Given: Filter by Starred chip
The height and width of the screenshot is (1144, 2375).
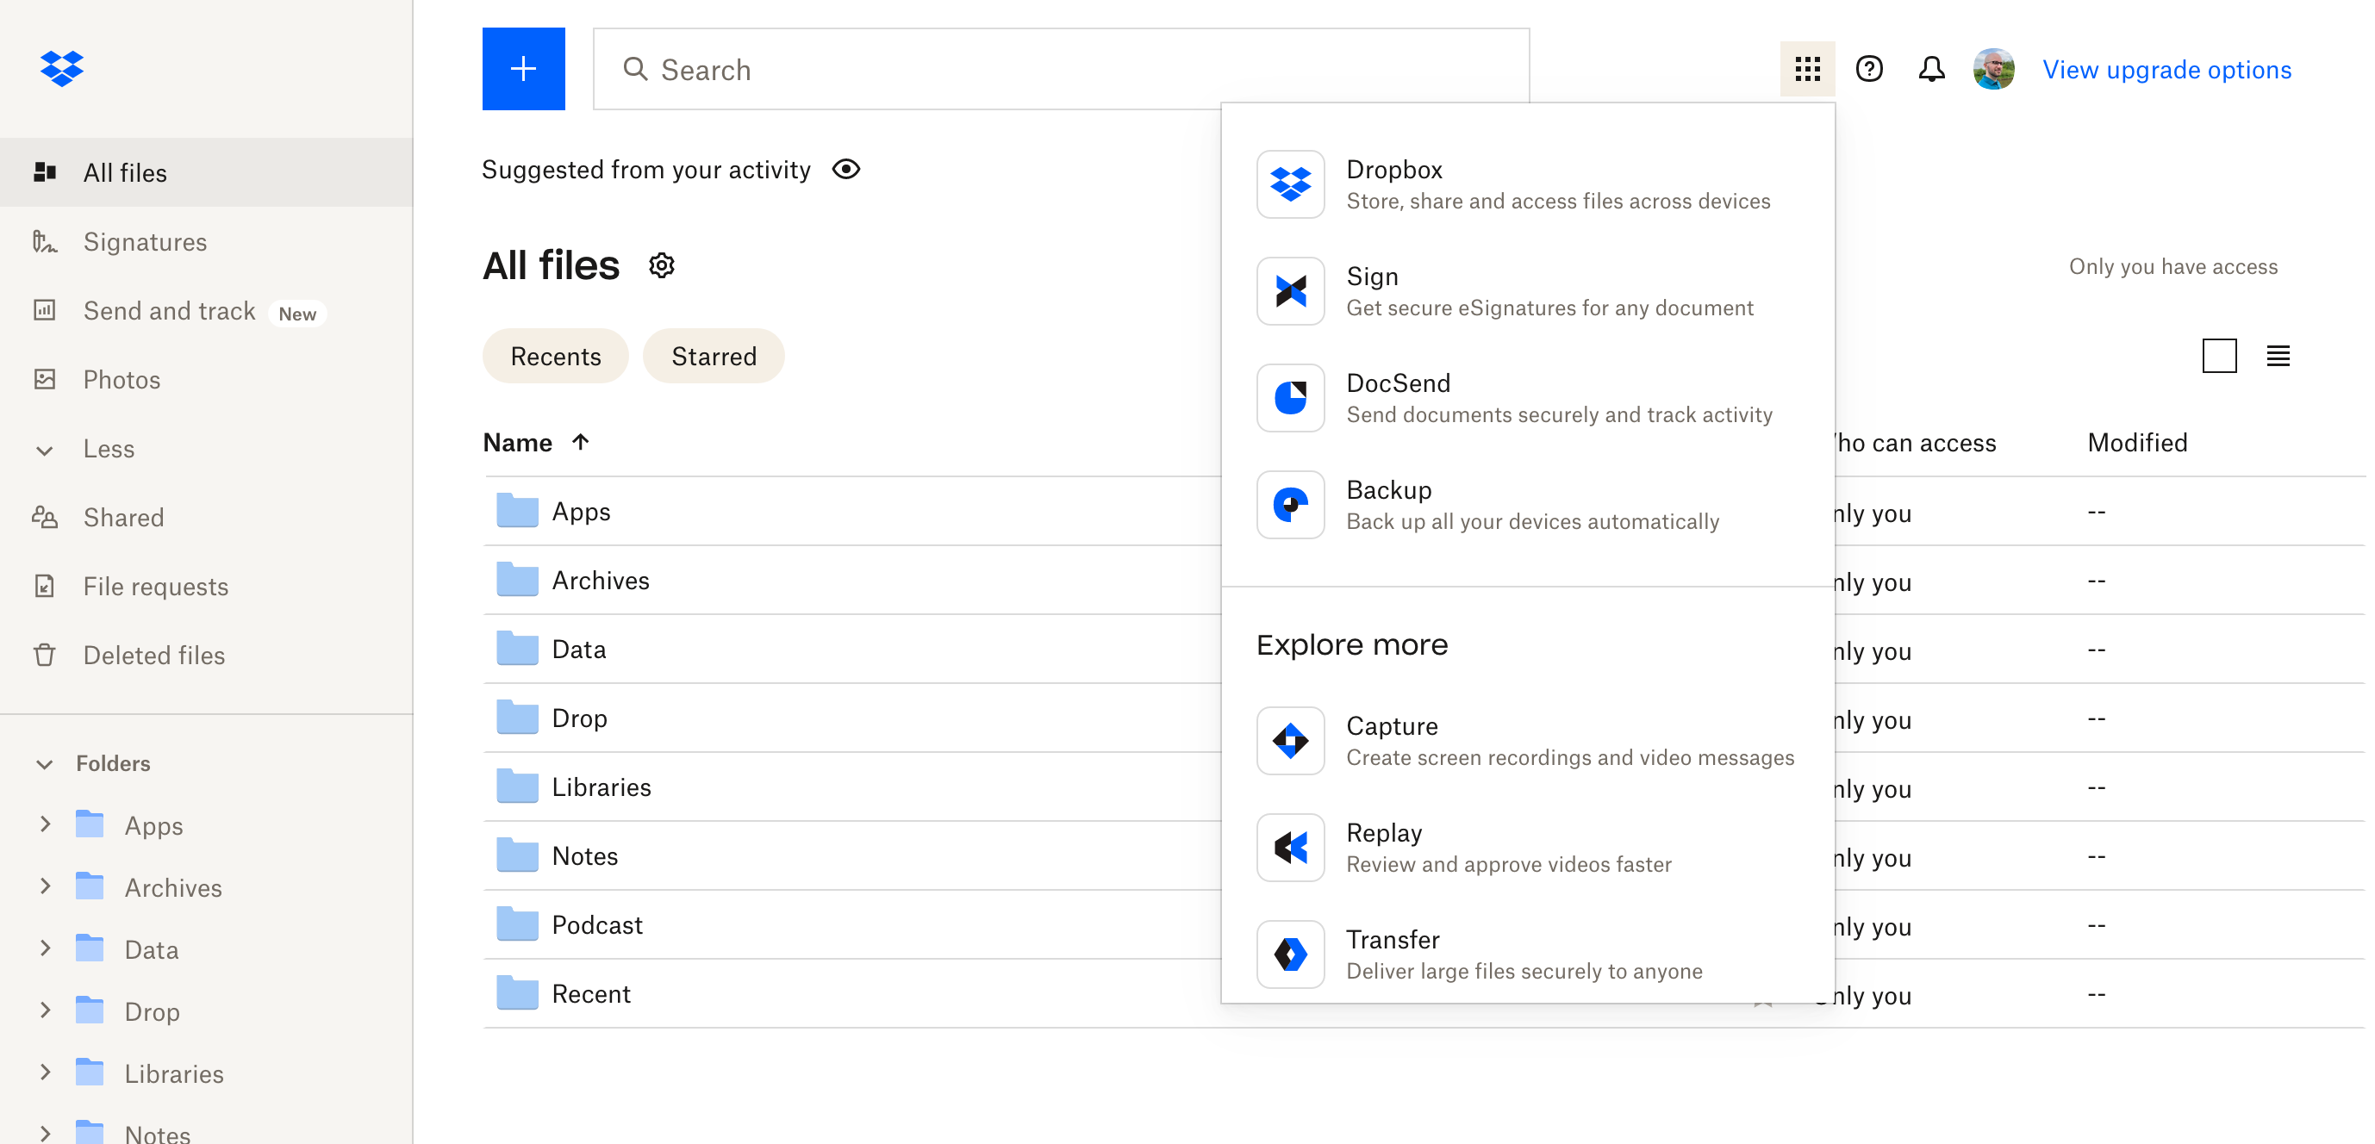Looking at the screenshot, I should 714,356.
